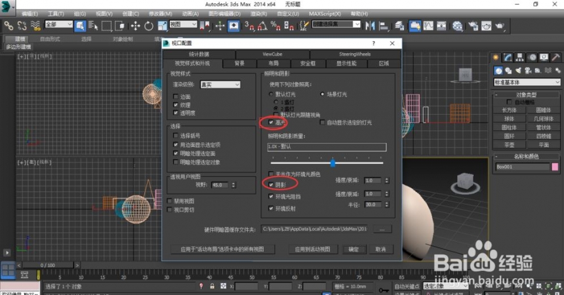Uncheck the 纹理 checkbox
564x295 pixels.
tap(176, 105)
